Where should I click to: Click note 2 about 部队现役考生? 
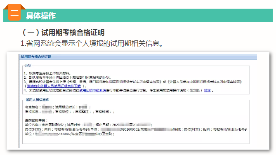[x=67, y=77]
